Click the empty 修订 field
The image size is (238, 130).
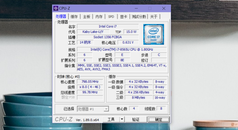pos(159,60)
